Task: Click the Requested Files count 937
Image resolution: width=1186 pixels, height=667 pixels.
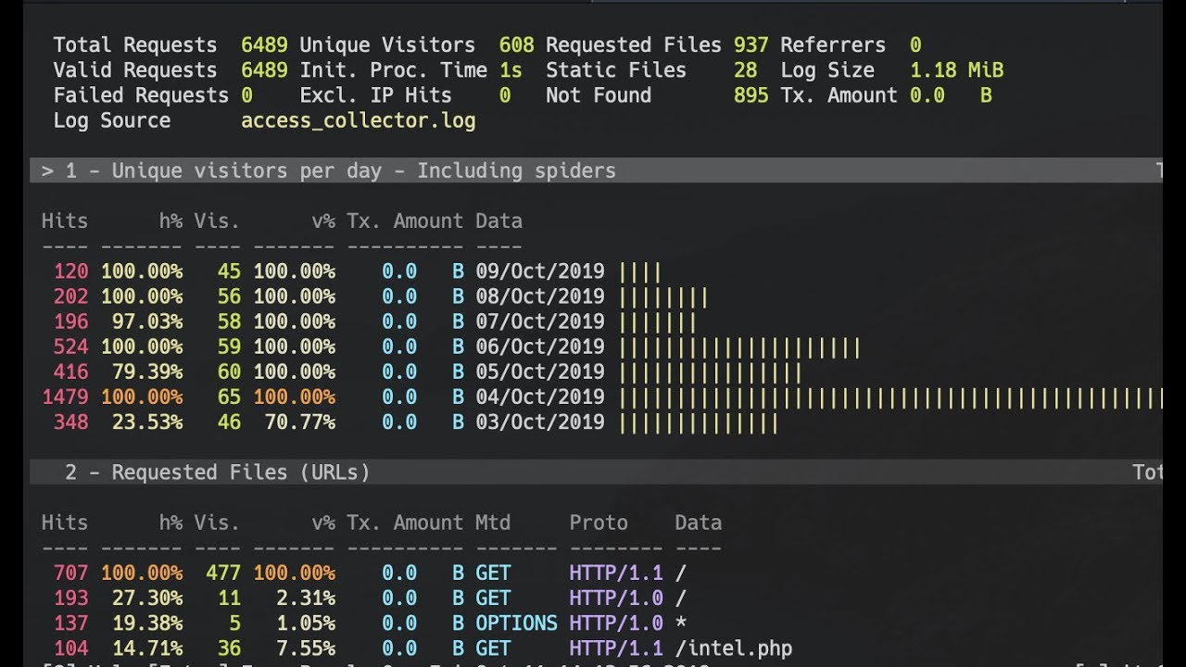Action: pos(751,45)
